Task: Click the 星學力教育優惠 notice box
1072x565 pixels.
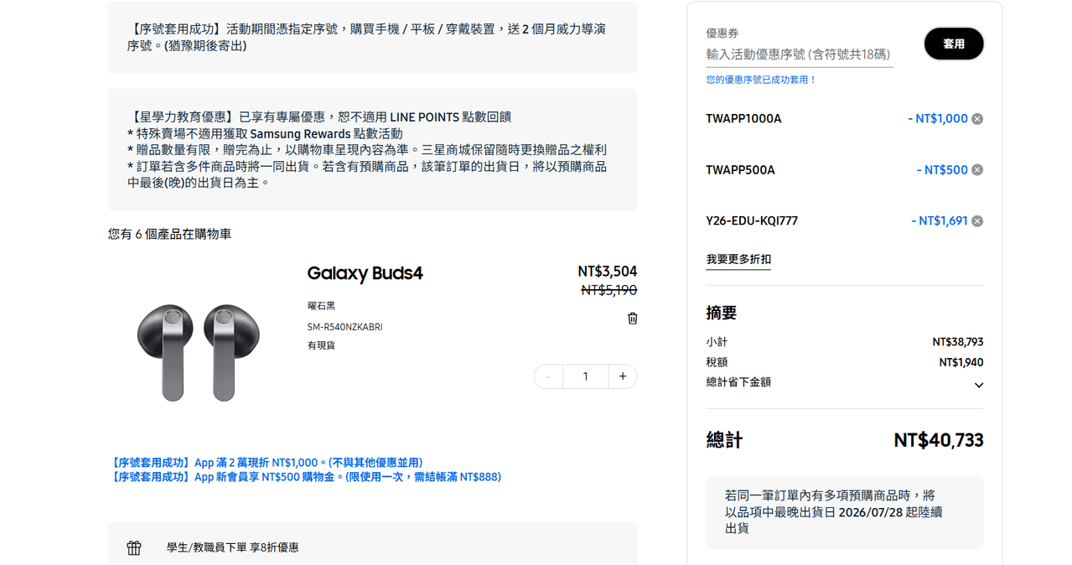Action: (x=372, y=149)
